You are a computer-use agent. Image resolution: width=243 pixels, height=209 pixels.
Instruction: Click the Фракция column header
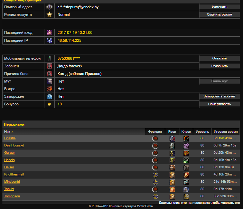(x=155, y=131)
